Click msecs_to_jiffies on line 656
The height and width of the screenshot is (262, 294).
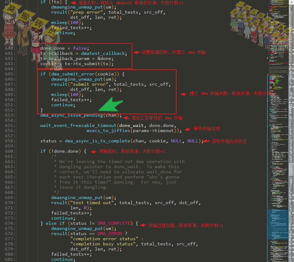(108, 131)
